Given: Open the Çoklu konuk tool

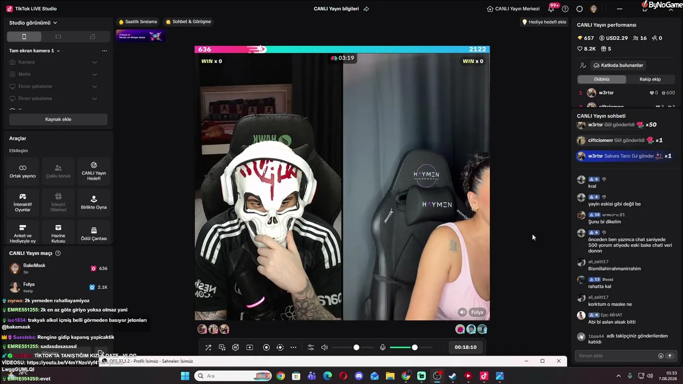Looking at the screenshot, I should (58, 171).
